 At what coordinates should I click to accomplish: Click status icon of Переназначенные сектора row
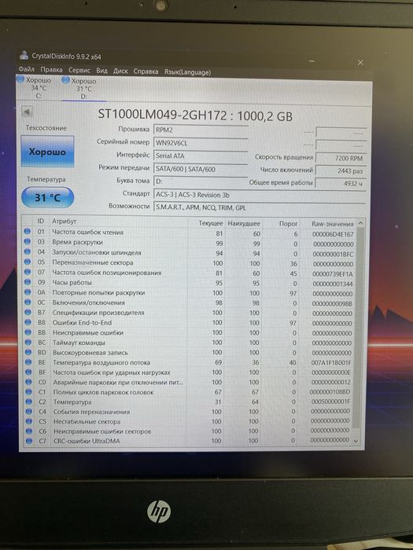[28, 262]
